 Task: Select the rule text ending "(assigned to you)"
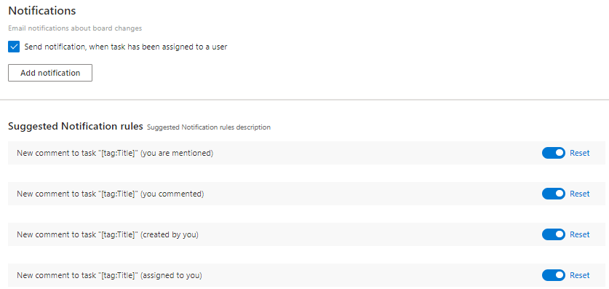point(110,275)
